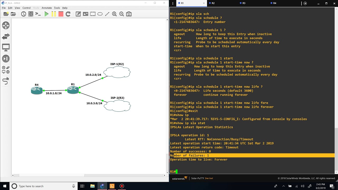This screenshot has width=338, height=190.
Task: Select the Draw line tool
Action: coord(107,14)
